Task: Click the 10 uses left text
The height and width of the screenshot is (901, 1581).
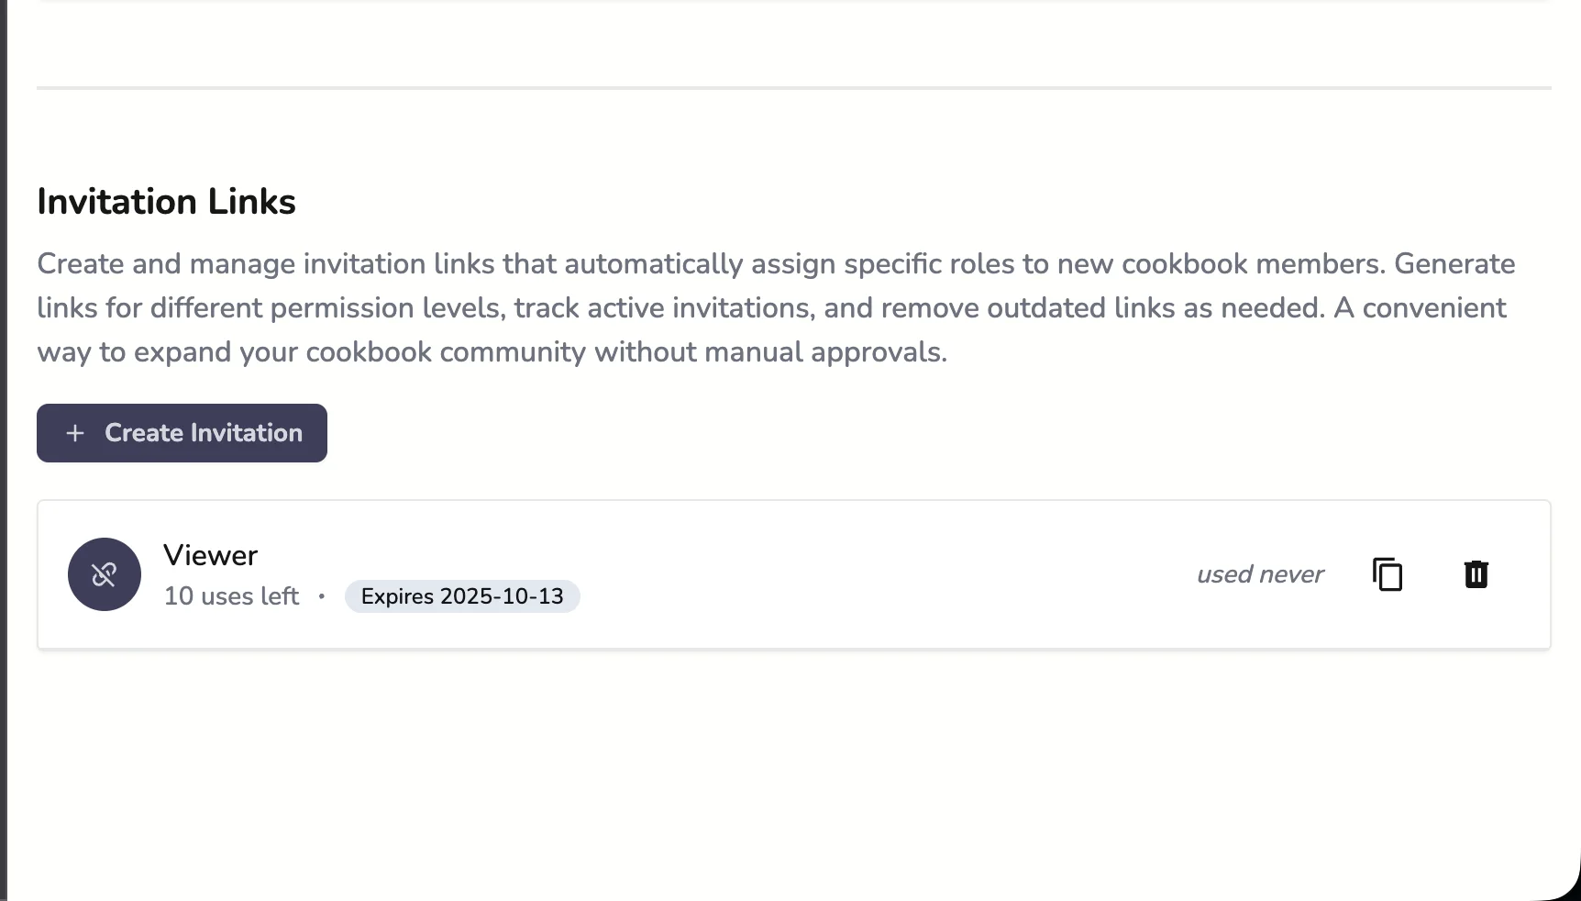Action: tap(230, 596)
